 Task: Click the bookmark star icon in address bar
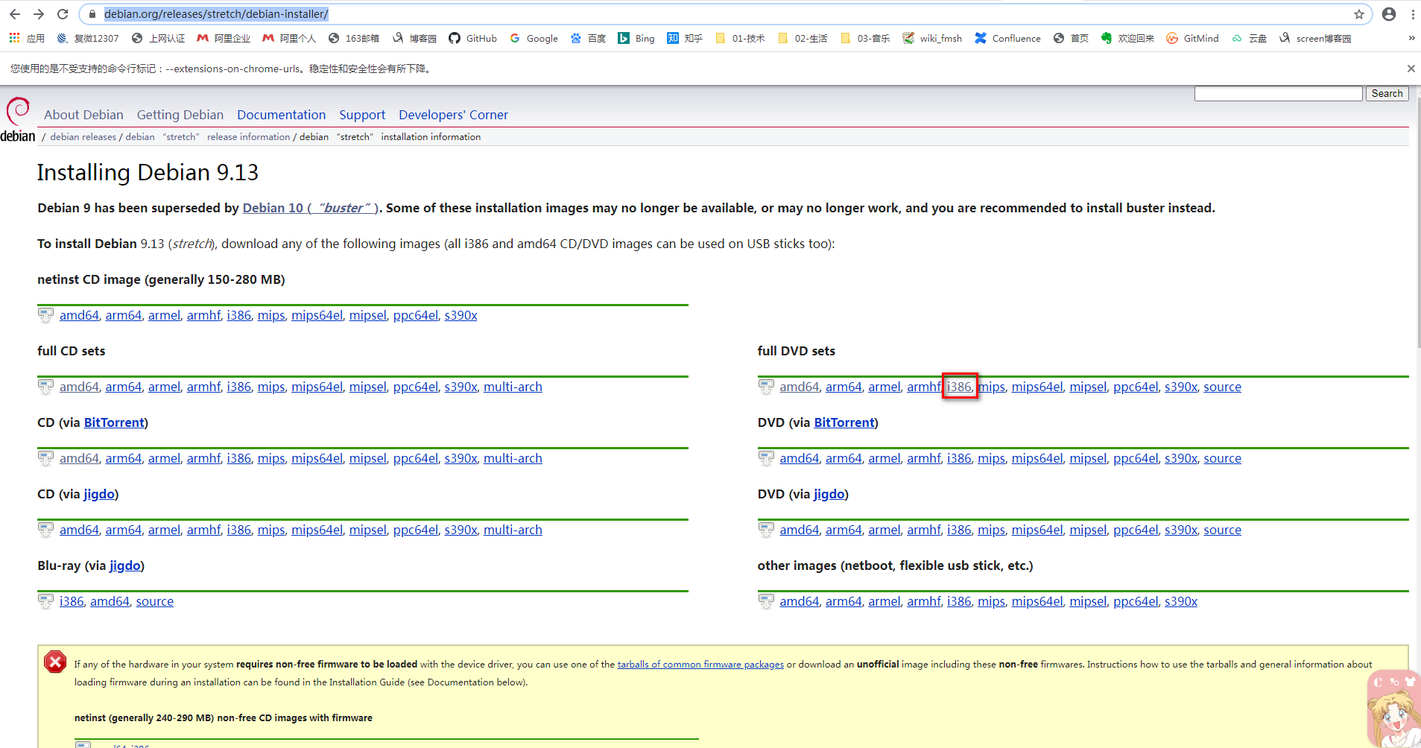point(1359,14)
